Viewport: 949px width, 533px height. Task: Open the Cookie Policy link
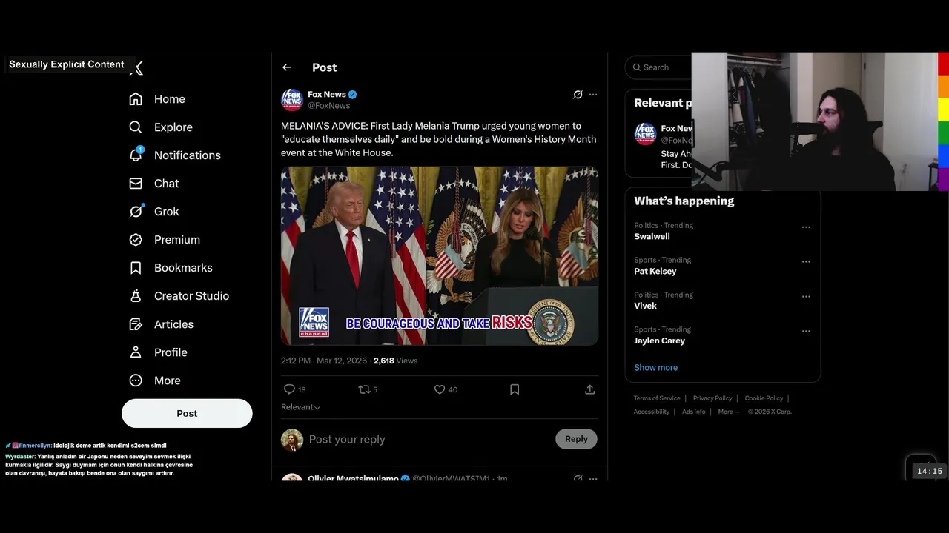(764, 398)
